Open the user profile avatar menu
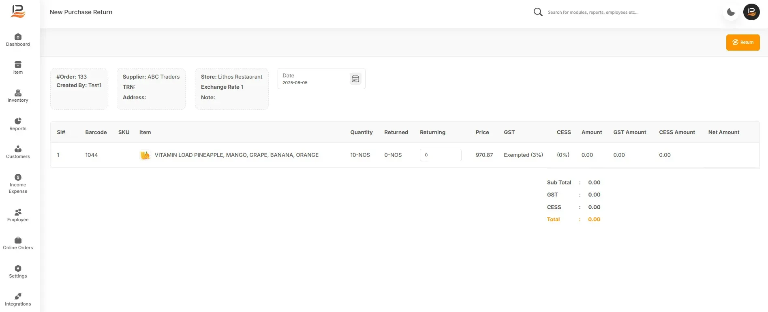This screenshot has height=312, width=768. point(751,12)
